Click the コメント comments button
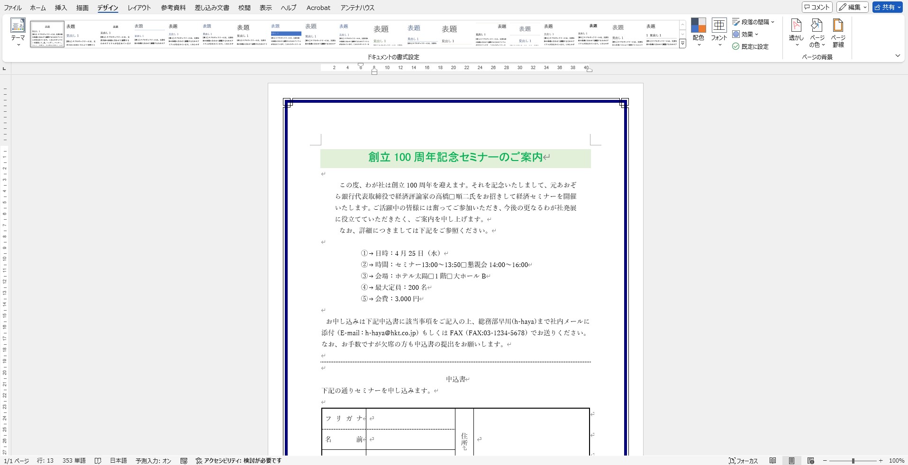This screenshot has width=908, height=465. 817,7
